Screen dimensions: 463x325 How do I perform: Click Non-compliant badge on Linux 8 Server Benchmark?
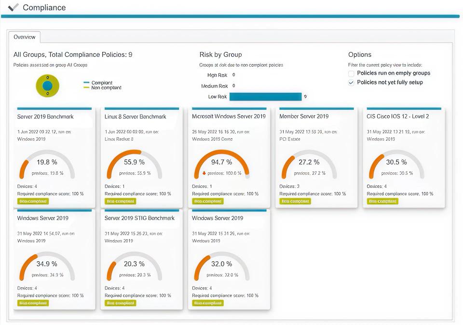click(120, 202)
